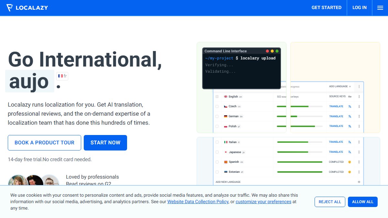Screen dimensions: 388x218
Task: Click the red dot on Command Line Interface window
Action: tap(267, 51)
